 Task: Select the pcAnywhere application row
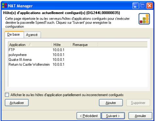[78, 55]
